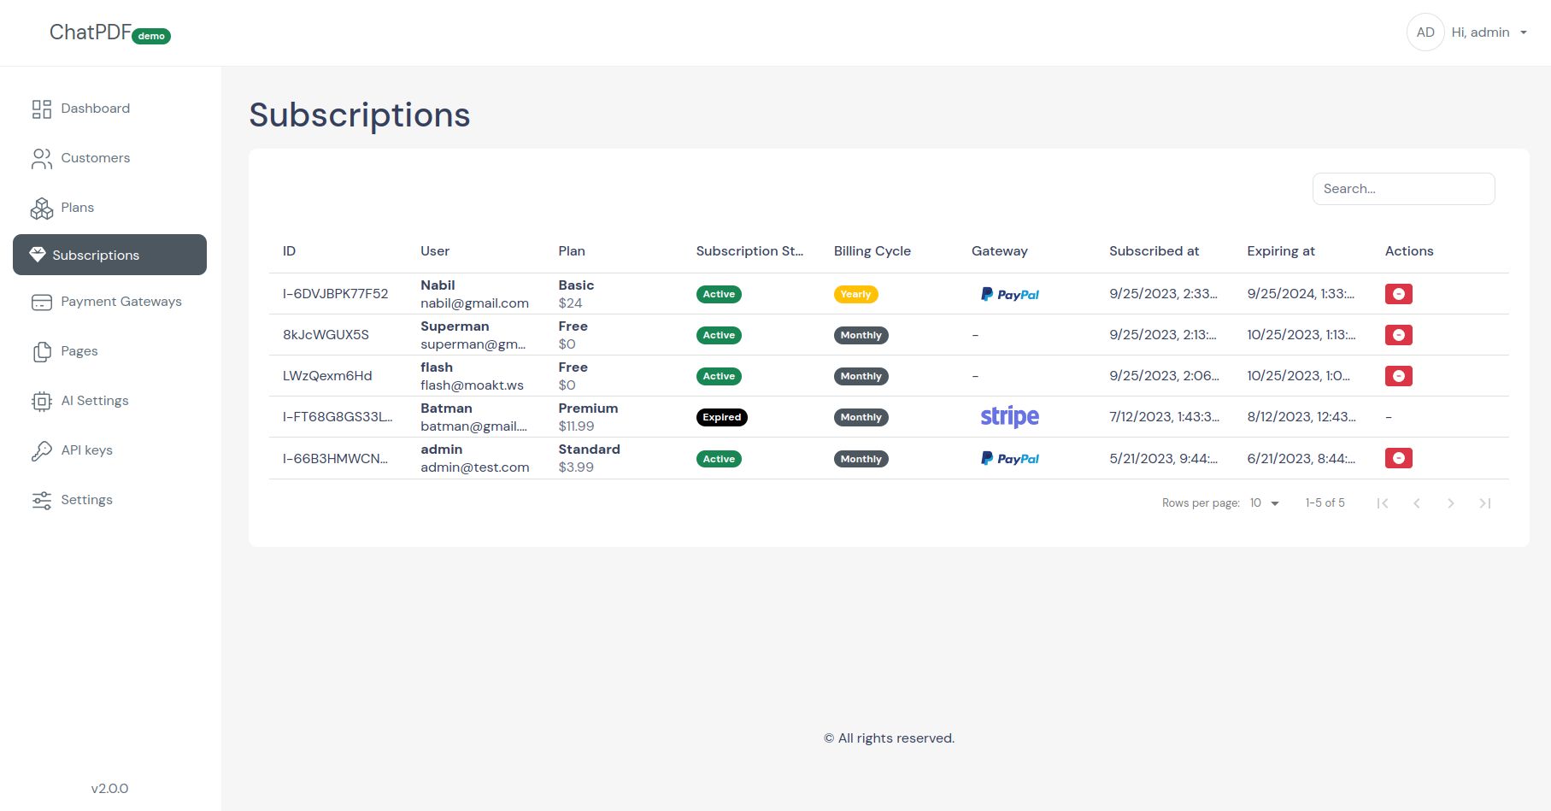Click the green demo badge
Viewport: 1551px width, 811px height.
[151, 36]
